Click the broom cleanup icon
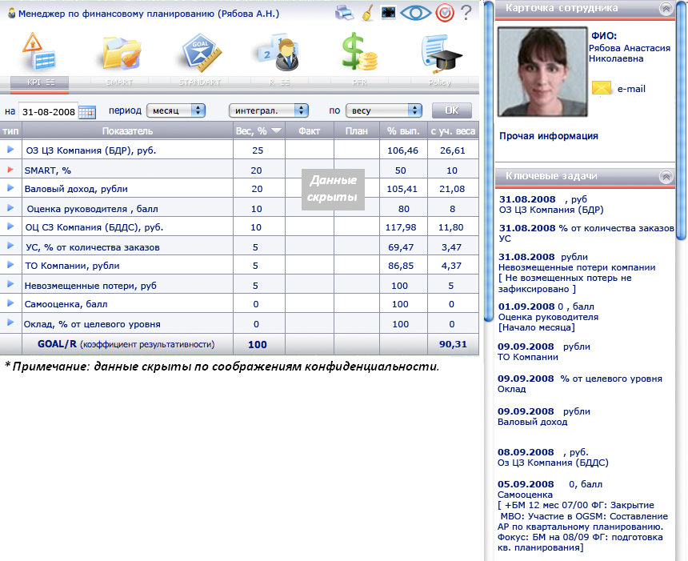The width and height of the screenshot is (688, 561). tap(368, 13)
